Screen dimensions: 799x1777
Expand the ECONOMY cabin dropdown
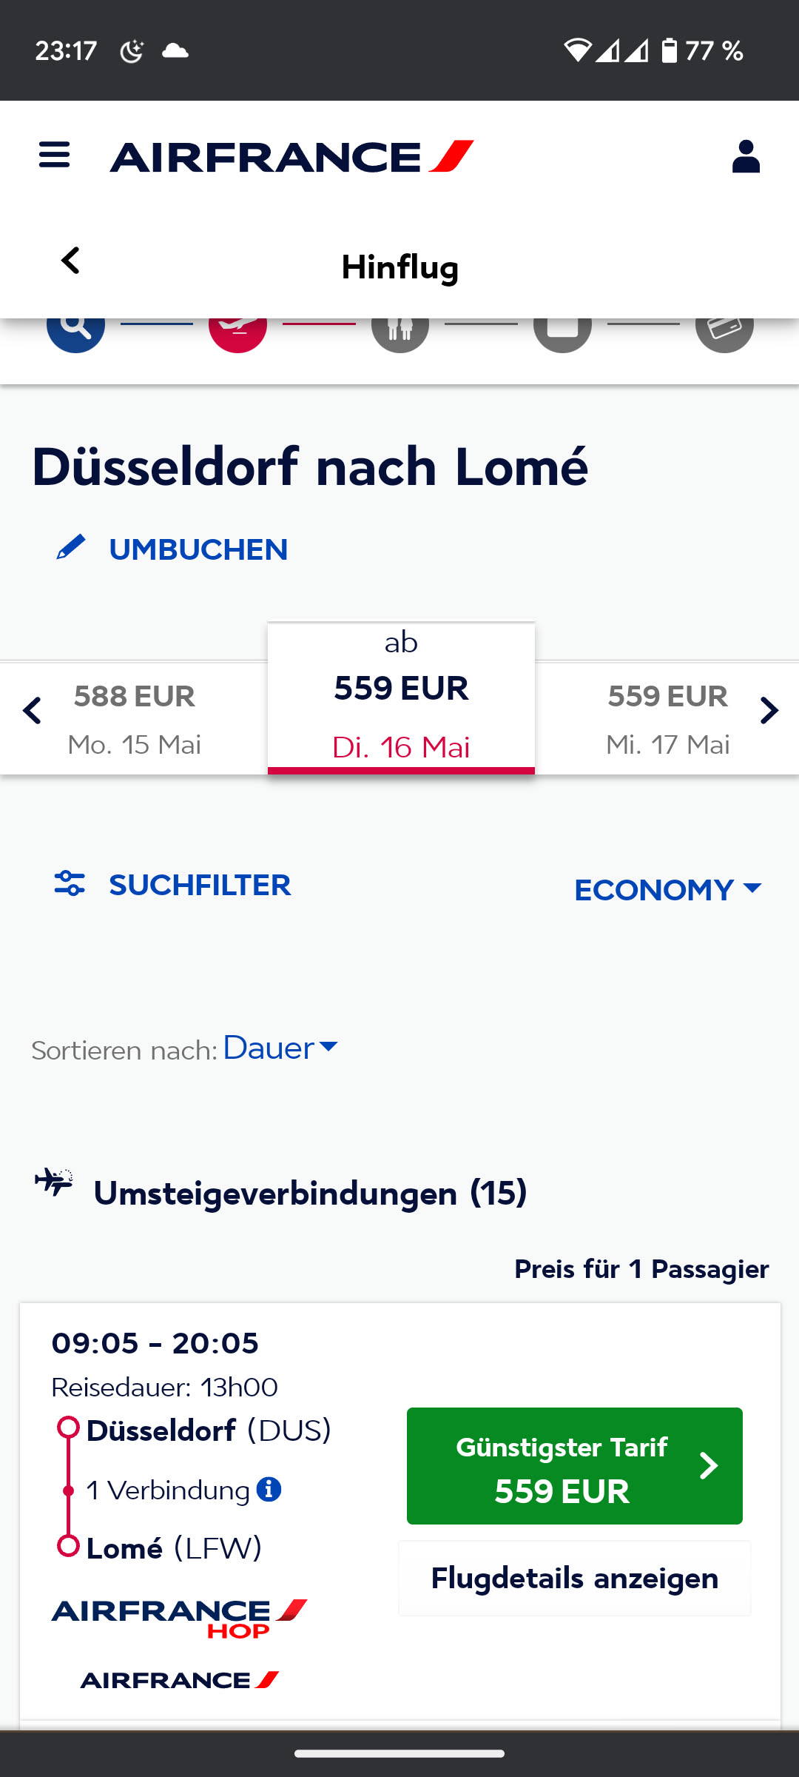[667, 889]
